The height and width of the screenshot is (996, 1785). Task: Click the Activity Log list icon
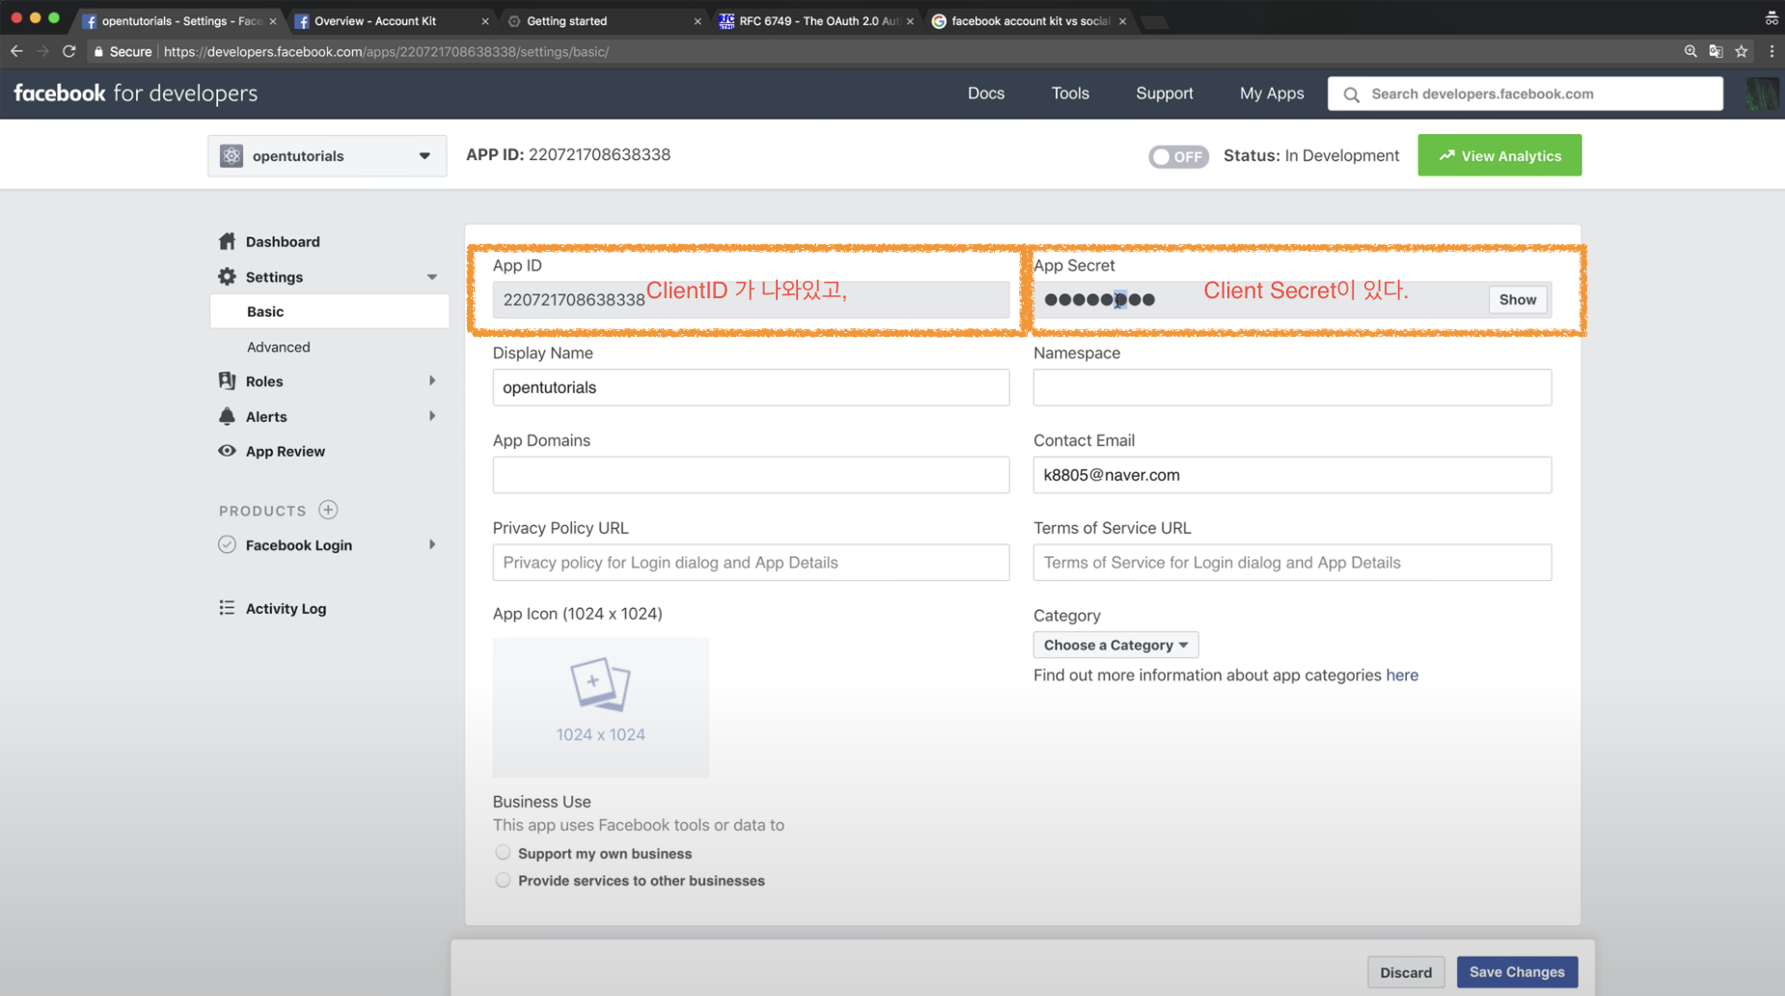coord(227,608)
